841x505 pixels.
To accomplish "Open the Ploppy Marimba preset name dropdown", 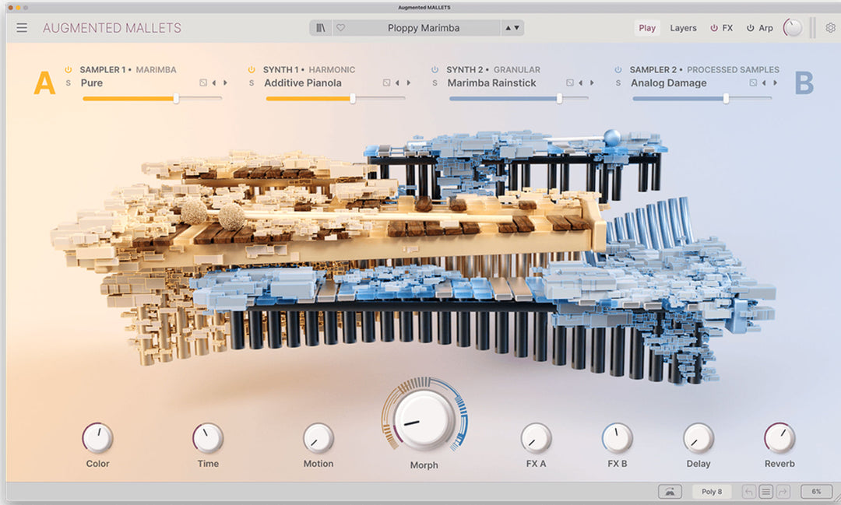I will coord(424,28).
